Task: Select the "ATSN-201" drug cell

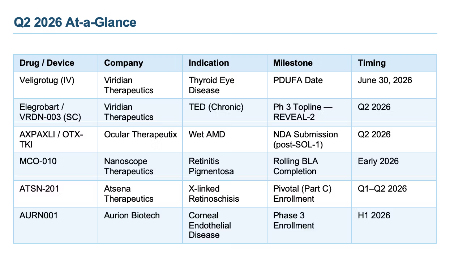Action: coord(39,189)
